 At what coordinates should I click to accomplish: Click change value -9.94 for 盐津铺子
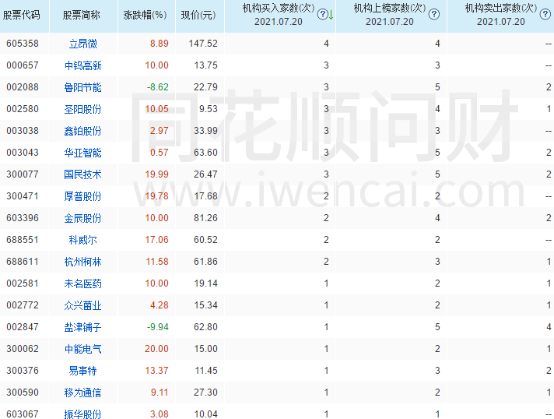(x=158, y=327)
